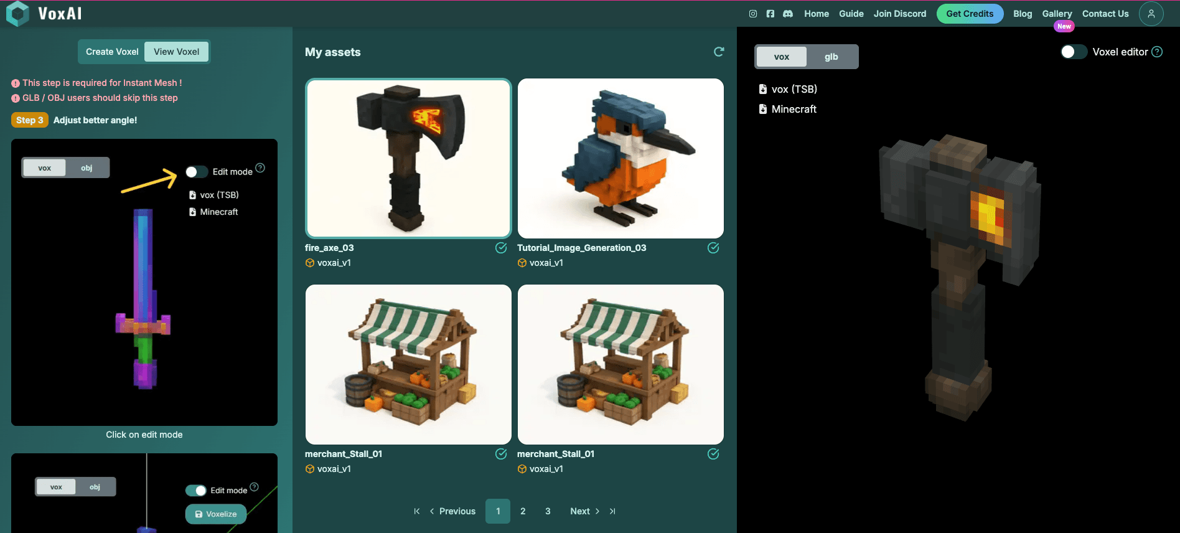Open the Guide link

[x=851, y=14]
